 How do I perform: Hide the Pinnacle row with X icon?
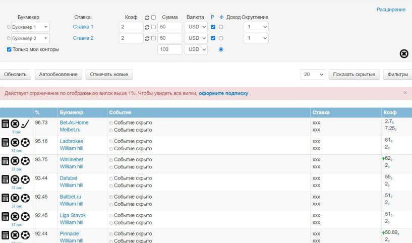click(15, 235)
